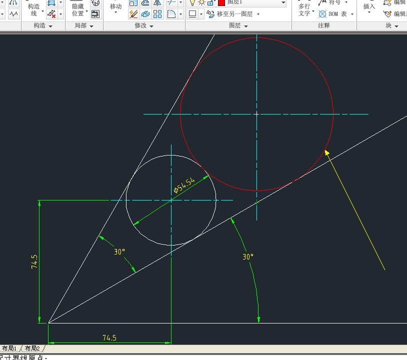407x360 pixels.
Task: Click the red layer color swatch
Action: pos(221,3)
